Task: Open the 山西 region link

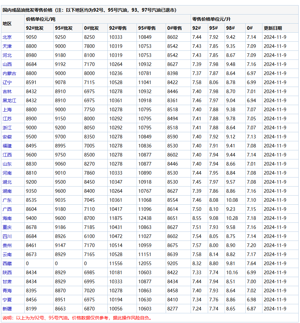Action: (7, 64)
